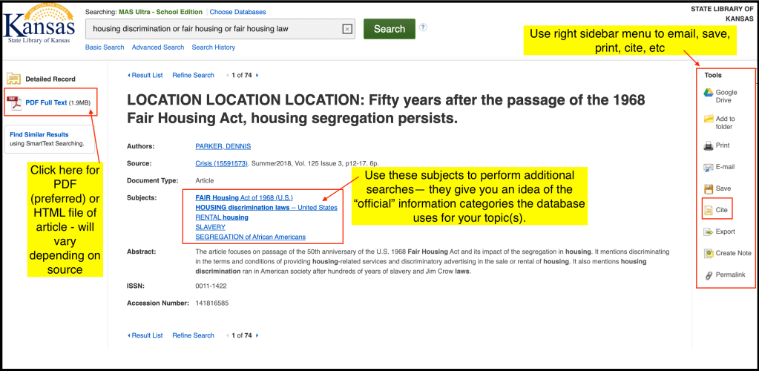759x371 pixels.
Task: Open the Search History tab
Action: point(213,47)
